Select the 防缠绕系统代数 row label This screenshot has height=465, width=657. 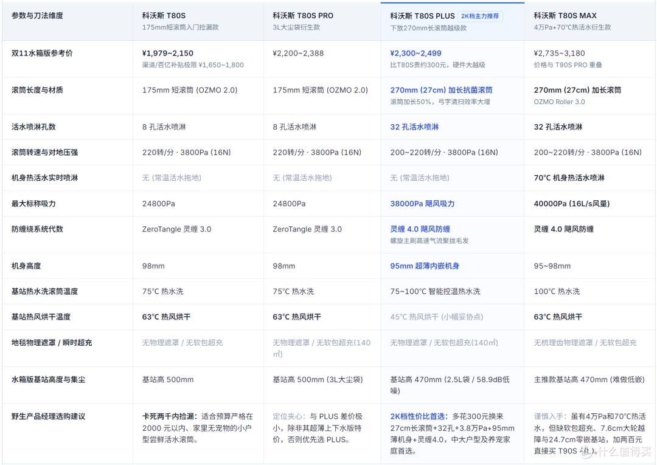point(37,229)
